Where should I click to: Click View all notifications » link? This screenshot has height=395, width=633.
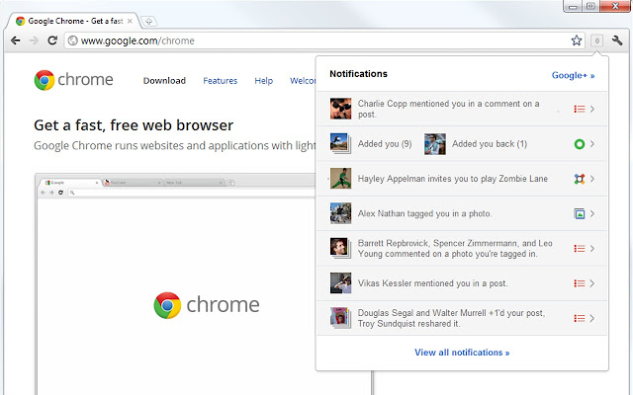pyautogui.click(x=462, y=353)
